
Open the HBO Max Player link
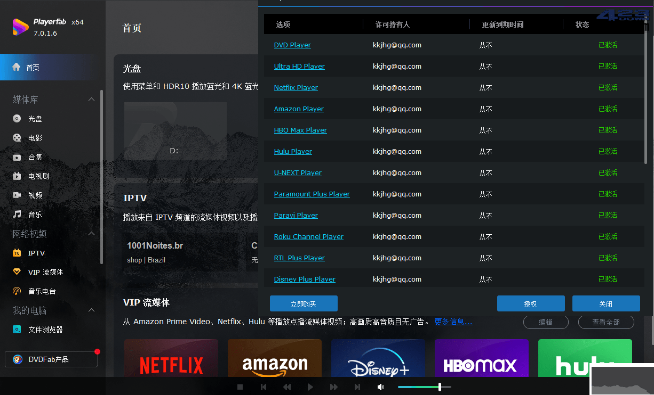coord(300,130)
